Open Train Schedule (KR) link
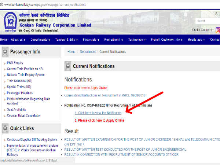The width and height of the screenshot is (220, 165). (20, 81)
